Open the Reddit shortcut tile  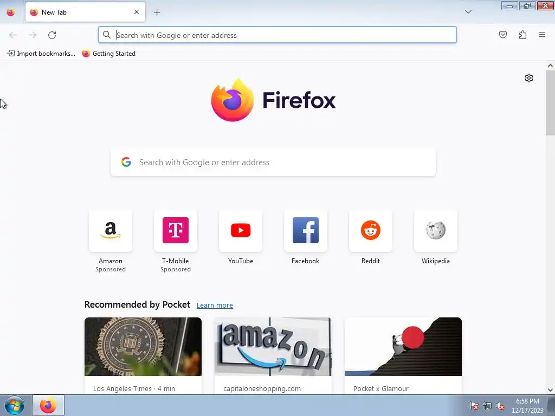[x=371, y=231]
